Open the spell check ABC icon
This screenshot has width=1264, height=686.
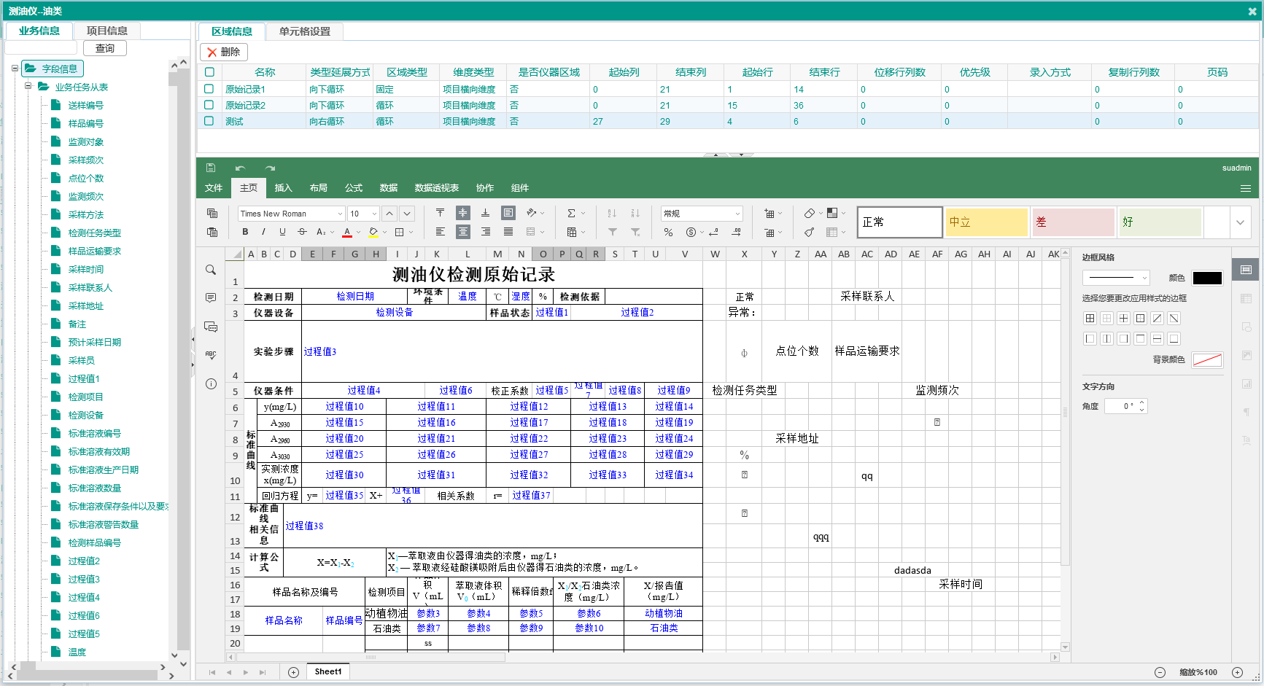point(211,355)
